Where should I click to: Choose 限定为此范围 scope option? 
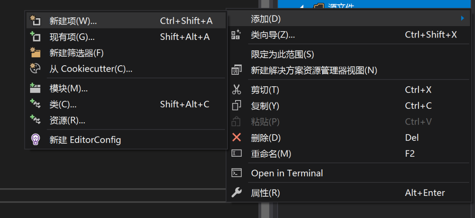pos(282,54)
